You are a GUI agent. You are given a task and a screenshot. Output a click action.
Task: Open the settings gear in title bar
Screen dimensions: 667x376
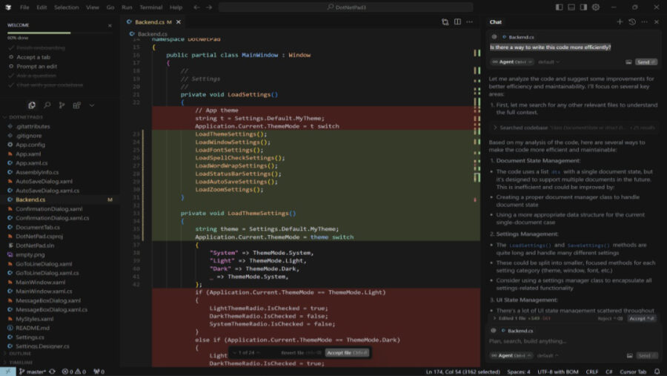(596, 7)
